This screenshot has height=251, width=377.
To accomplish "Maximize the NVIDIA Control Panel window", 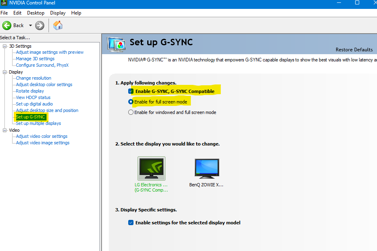I will [357, 3].
